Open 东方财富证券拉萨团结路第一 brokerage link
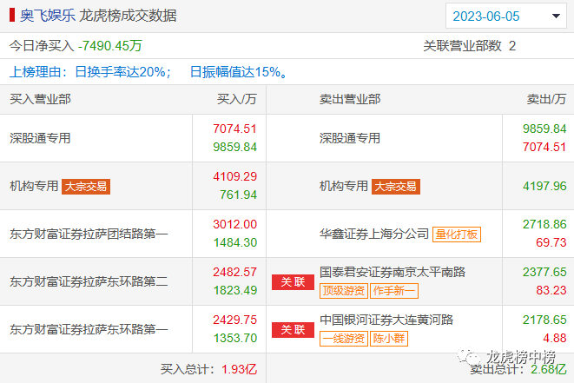Screen dimensions: 574x383 89,234
